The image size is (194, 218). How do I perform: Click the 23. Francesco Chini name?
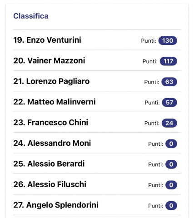click(51, 122)
